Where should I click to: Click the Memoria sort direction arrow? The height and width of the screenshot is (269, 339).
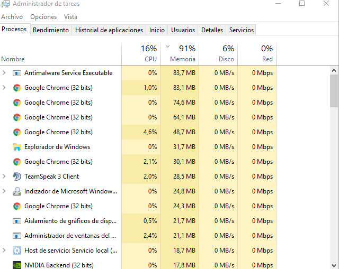pos(167,47)
